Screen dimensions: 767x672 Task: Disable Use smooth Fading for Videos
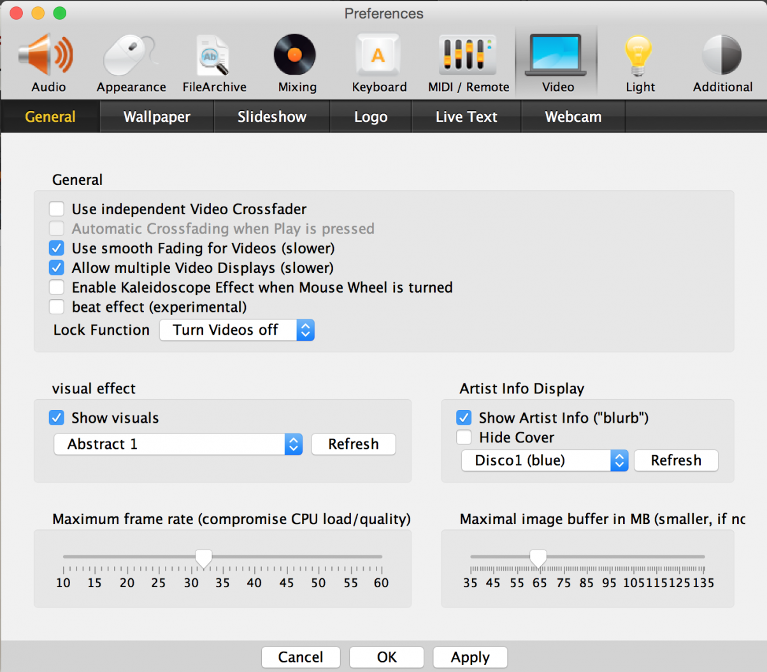[57, 248]
